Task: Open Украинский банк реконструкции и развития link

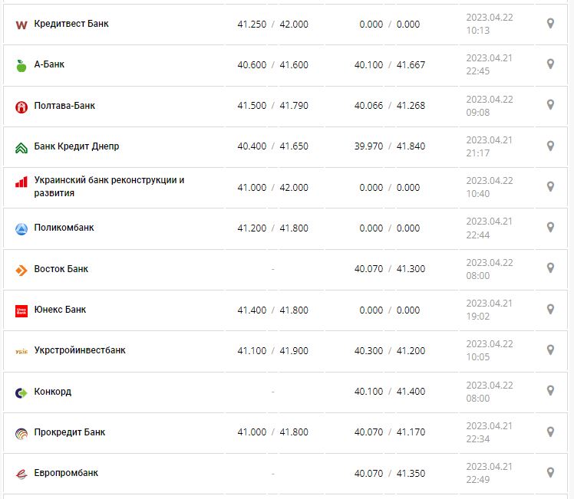Action: [109, 187]
